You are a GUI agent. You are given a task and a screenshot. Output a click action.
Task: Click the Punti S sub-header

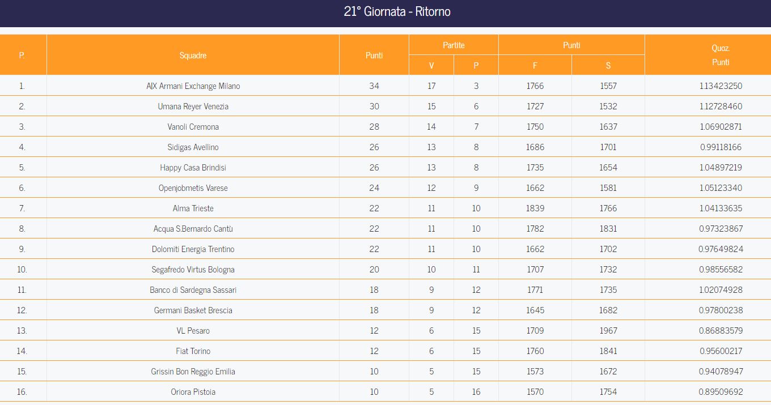pos(608,65)
